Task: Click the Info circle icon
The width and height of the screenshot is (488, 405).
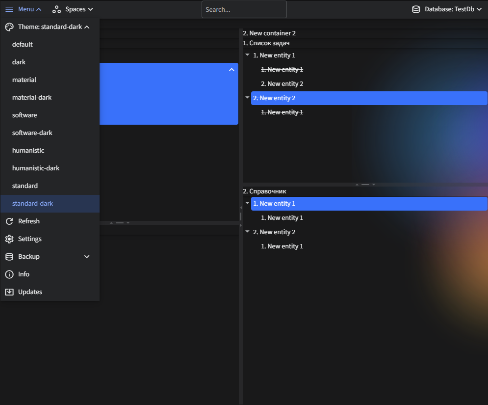Action: point(9,274)
